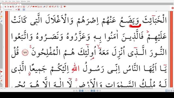Go to the first page button
The width and height of the screenshot is (174, 98).
(80, 91)
